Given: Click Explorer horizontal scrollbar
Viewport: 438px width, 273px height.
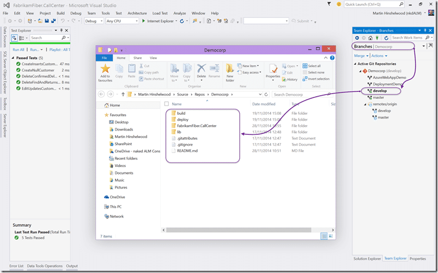Looking at the screenshot, I should tap(239, 230).
